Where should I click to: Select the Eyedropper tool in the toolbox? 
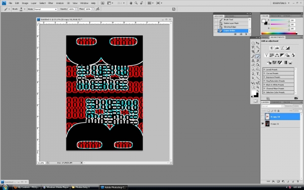point(258,52)
